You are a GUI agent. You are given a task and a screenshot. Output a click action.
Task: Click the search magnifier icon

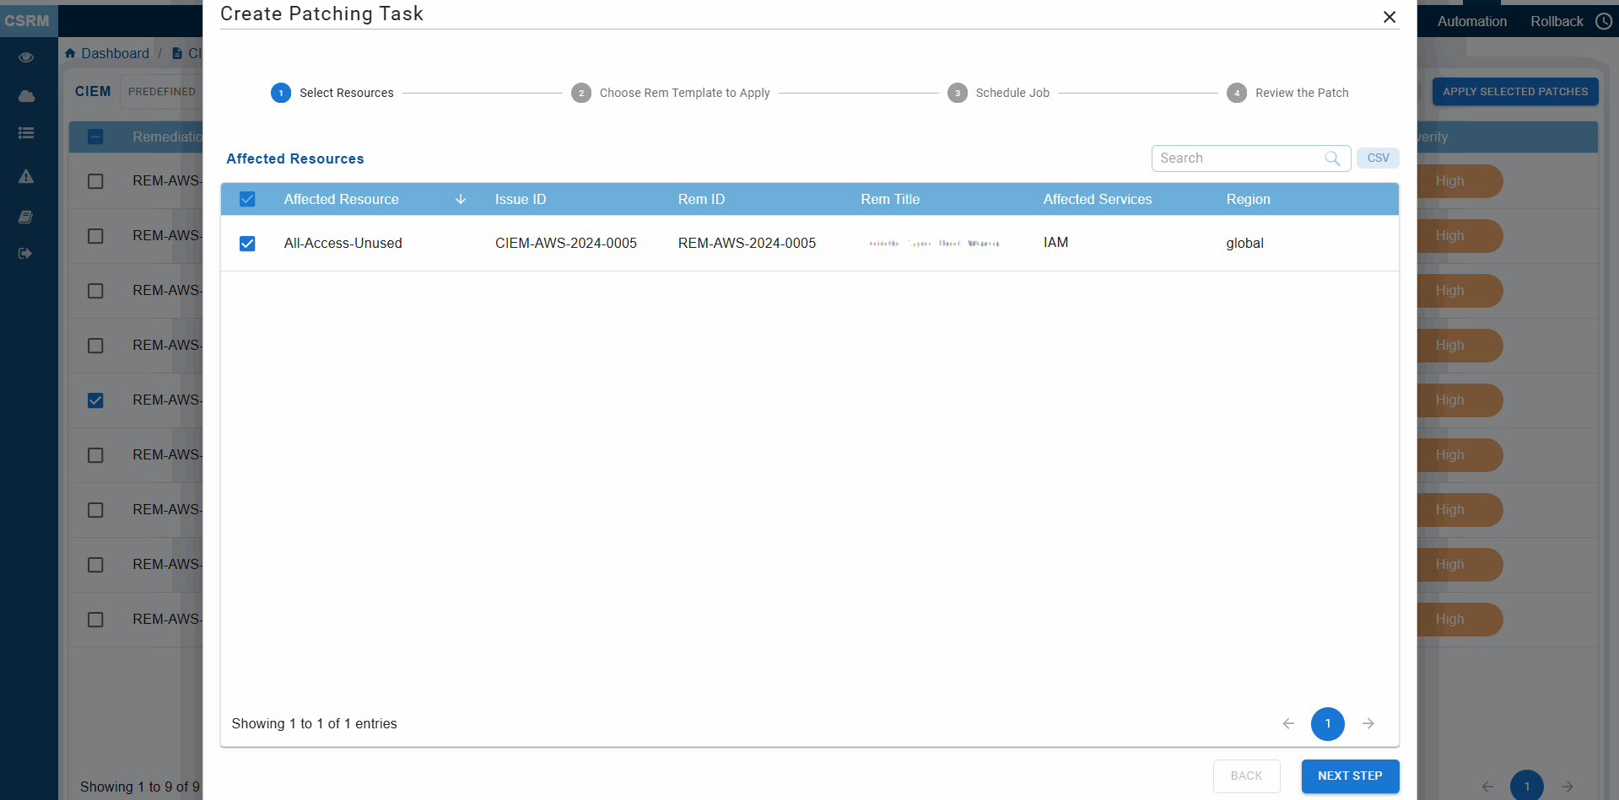click(1332, 158)
